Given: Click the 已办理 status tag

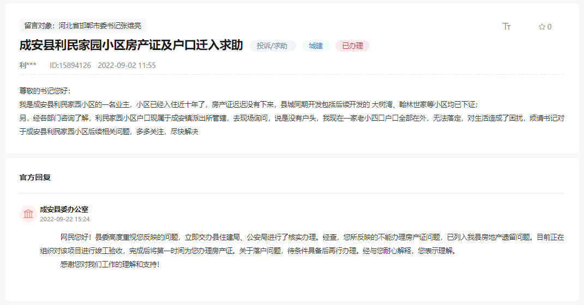Looking at the screenshot, I should [352, 46].
